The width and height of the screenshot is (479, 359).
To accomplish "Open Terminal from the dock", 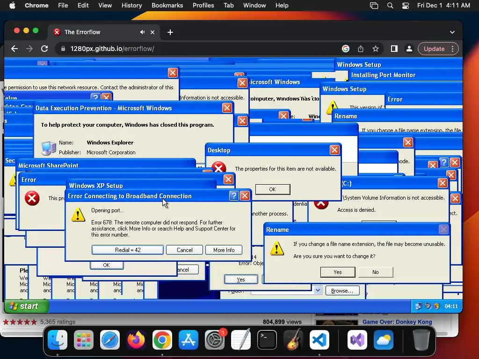I will (267, 340).
